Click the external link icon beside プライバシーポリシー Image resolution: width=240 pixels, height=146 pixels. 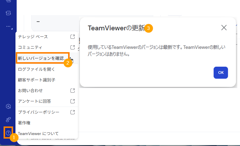[x=73, y=112]
